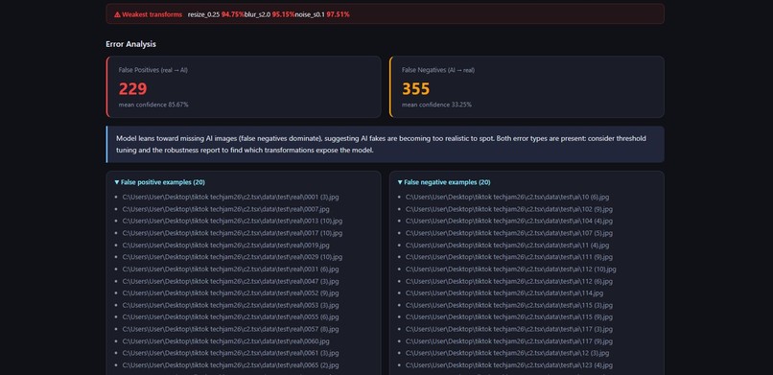This screenshot has width=773, height=375.
Task: Select the blur_s2.0 transform name
Action: tap(257, 14)
